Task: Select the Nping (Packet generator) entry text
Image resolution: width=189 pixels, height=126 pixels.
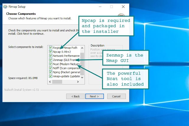Action: coord(66,72)
